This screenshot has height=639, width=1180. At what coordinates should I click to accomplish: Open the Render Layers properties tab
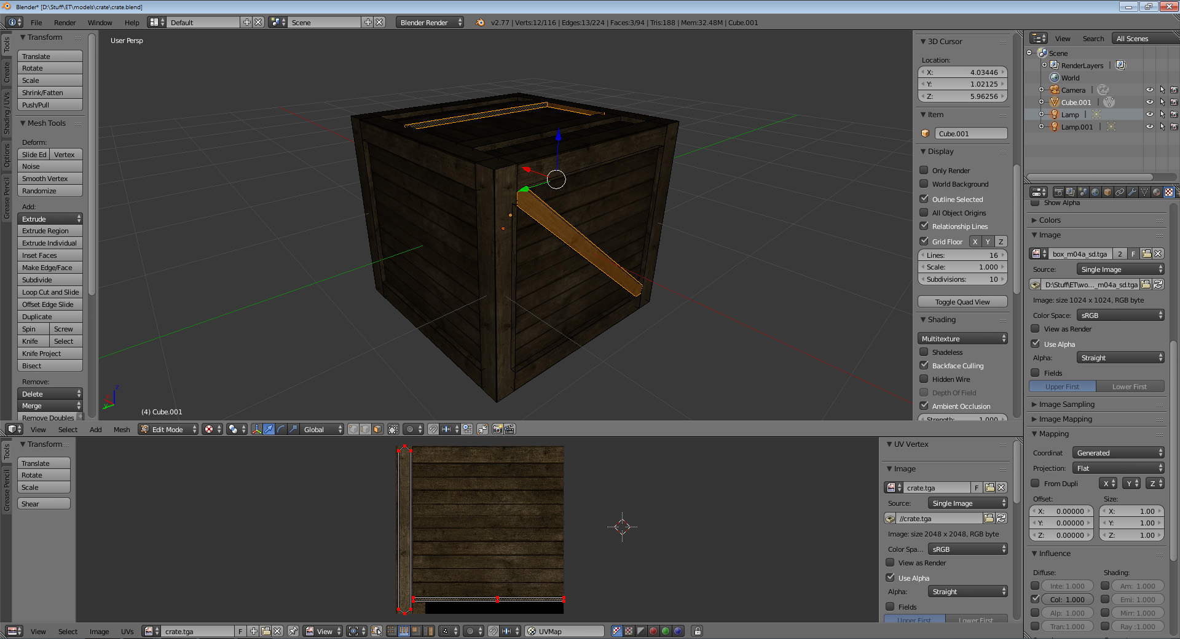pos(1071,192)
